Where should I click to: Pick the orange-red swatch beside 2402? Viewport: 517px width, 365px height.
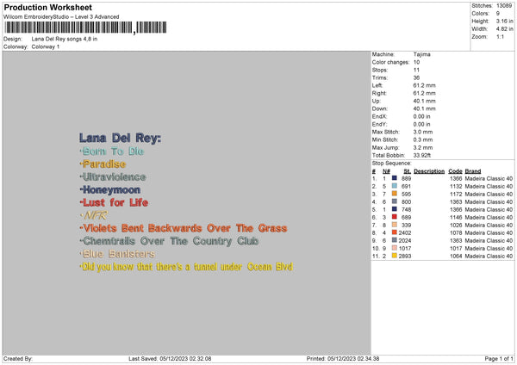point(395,232)
